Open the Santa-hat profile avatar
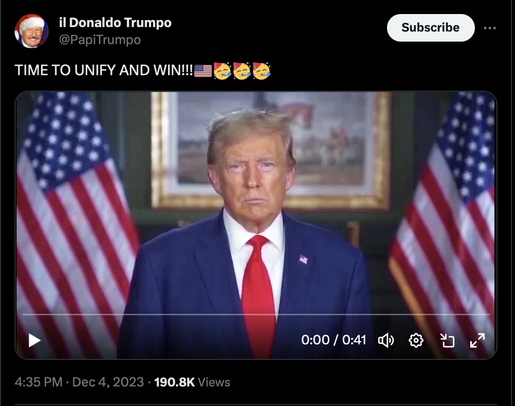515x406 pixels. coord(31,31)
